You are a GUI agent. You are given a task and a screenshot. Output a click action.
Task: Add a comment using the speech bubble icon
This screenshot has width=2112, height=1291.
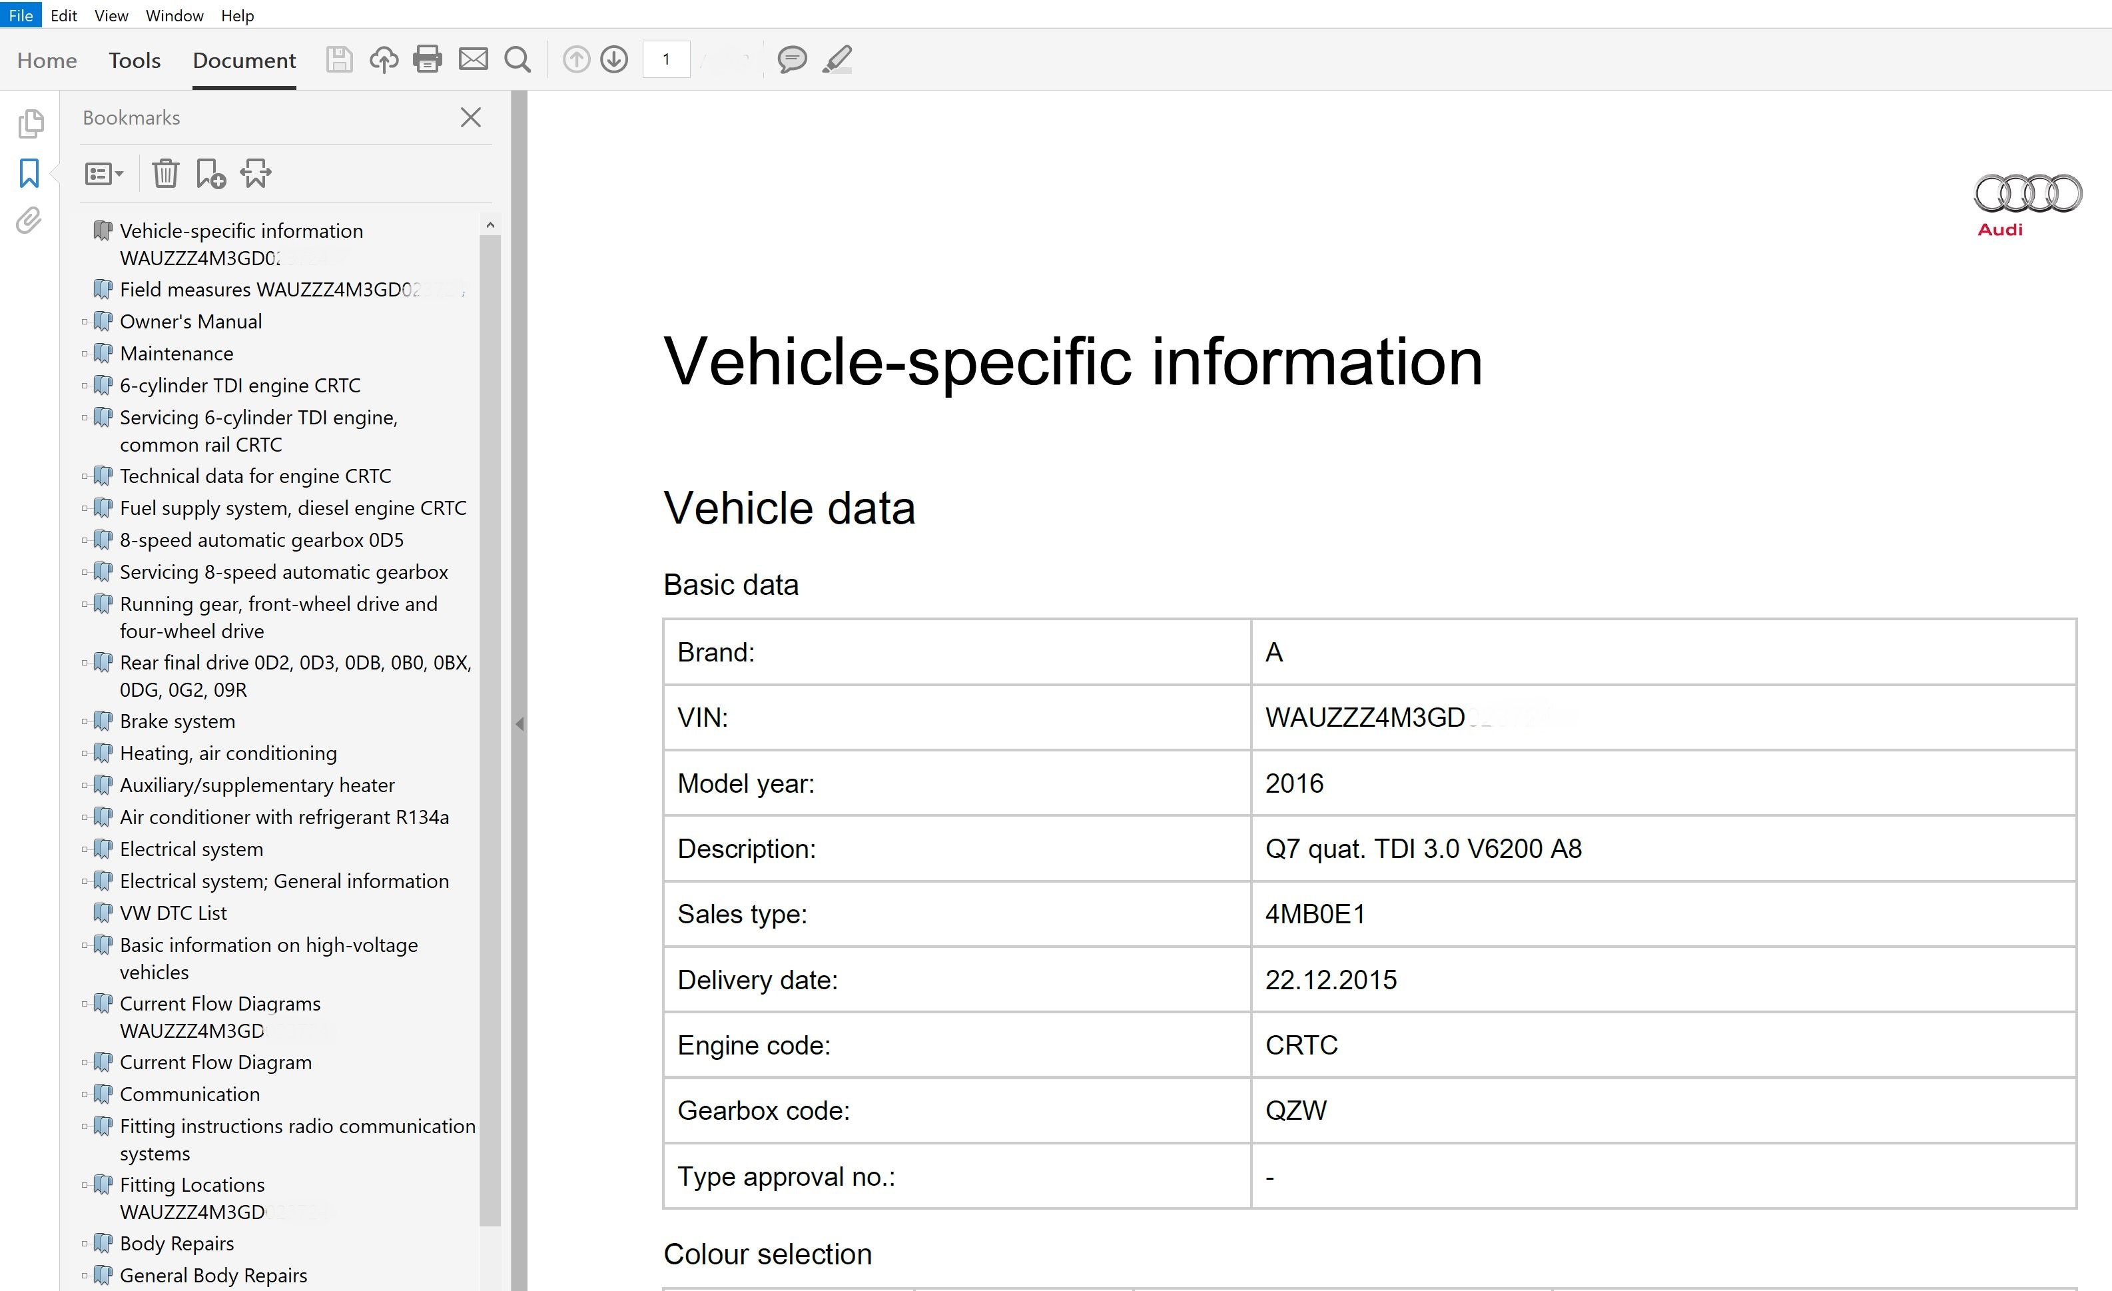[791, 59]
